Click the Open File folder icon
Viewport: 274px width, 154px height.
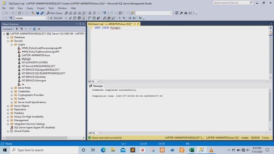(33, 13)
